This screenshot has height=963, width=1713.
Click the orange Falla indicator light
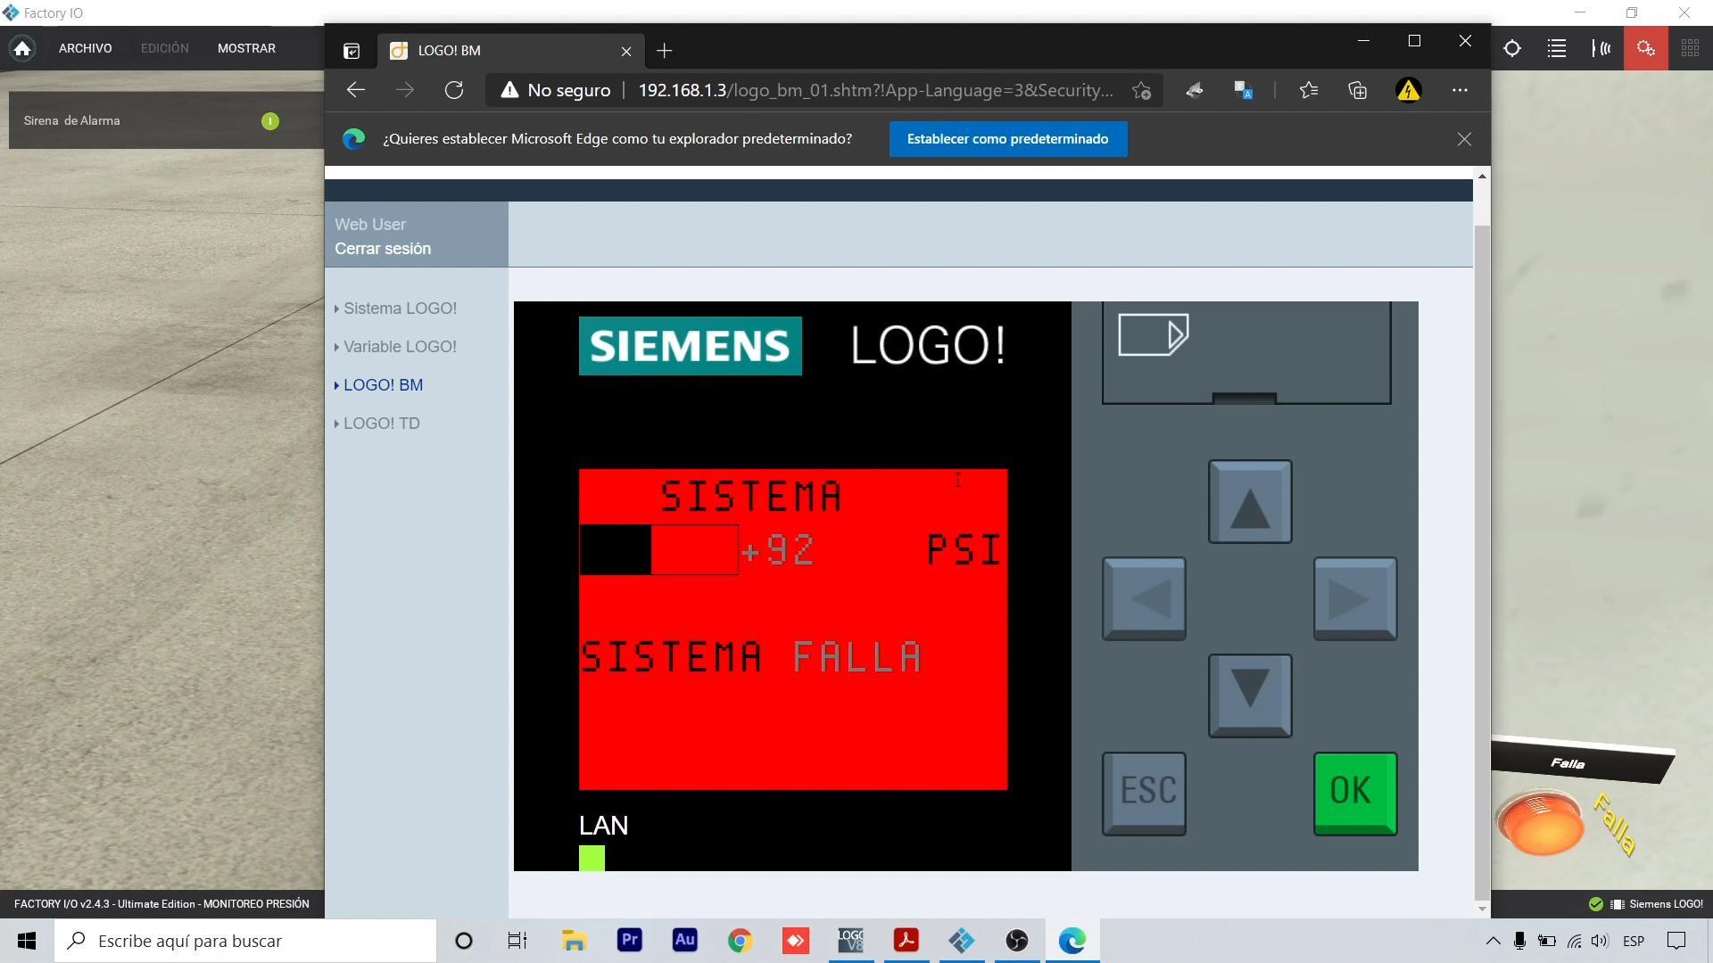click(x=1541, y=822)
